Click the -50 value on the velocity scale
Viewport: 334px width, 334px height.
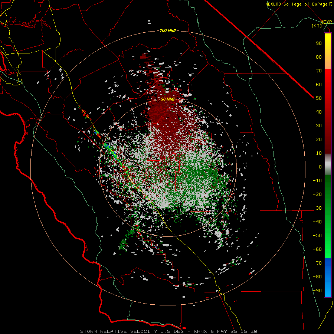pyautogui.click(x=317, y=236)
